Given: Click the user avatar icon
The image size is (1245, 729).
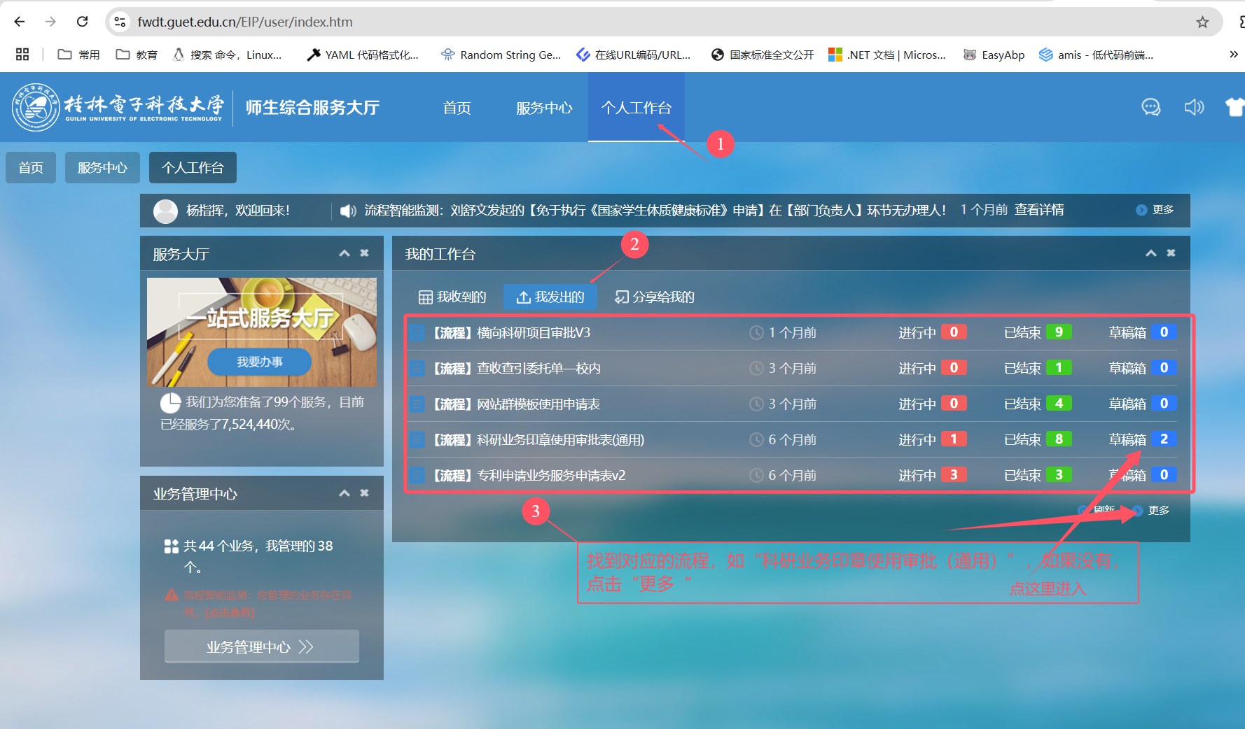Looking at the screenshot, I should click(x=166, y=211).
